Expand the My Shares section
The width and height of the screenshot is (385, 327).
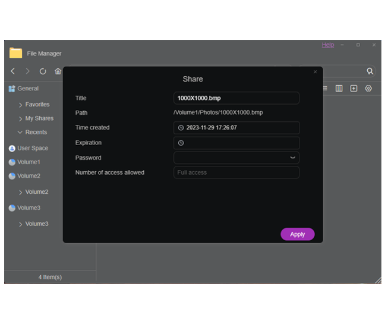pos(21,119)
